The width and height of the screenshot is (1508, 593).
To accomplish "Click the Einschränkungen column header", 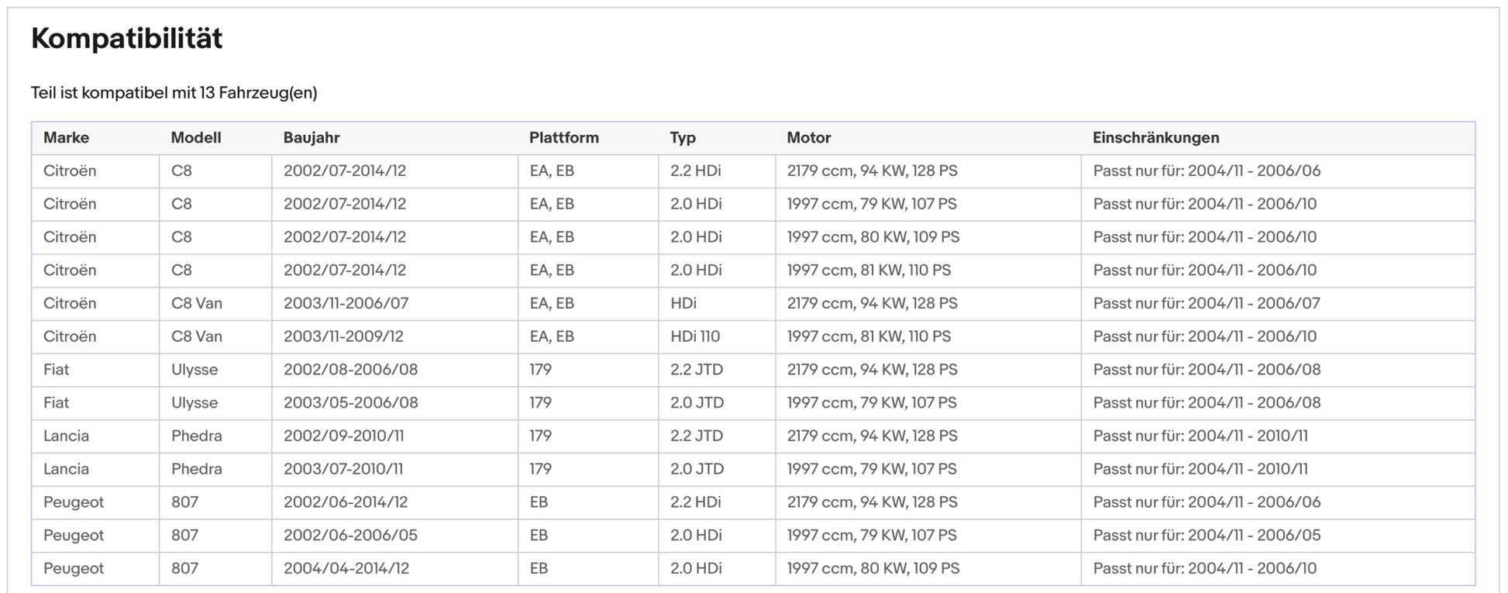I will 1155,138.
